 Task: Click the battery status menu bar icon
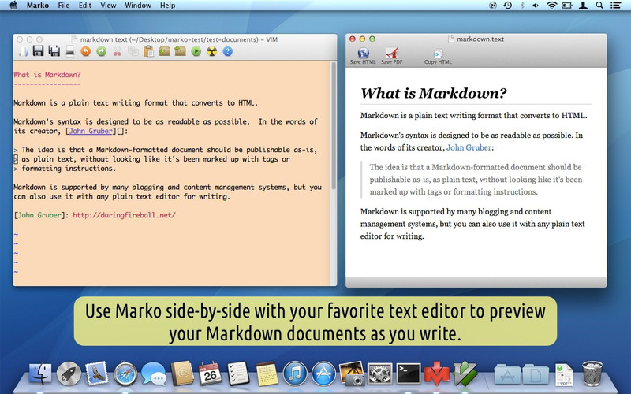coord(567,6)
